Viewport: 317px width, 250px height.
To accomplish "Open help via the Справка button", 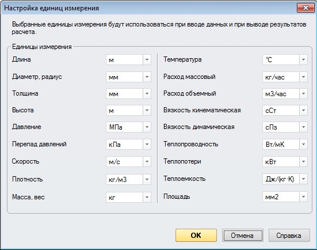I will pos(289,235).
